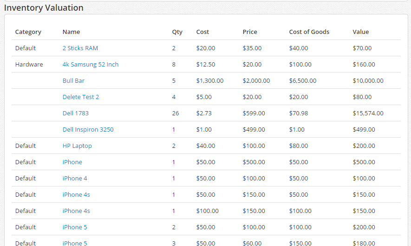Click the Bull Bar product link
Image resolution: width=411 pixels, height=246 pixels.
[x=73, y=81]
